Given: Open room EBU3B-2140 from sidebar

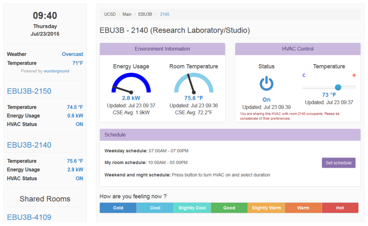Looking at the screenshot, I should pyautogui.click(x=29, y=145).
